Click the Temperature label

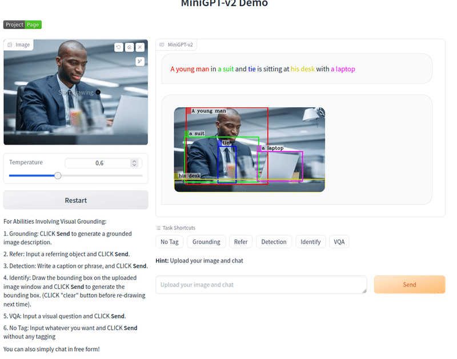(x=26, y=162)
